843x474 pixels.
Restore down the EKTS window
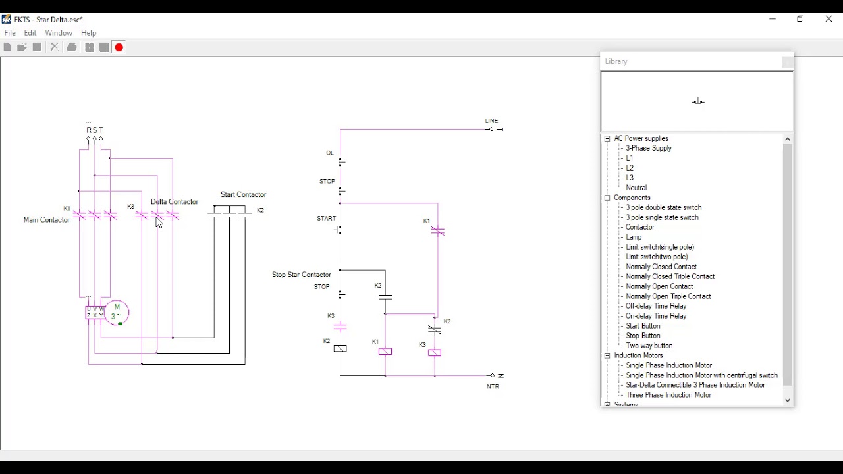(x=801, y=20)
